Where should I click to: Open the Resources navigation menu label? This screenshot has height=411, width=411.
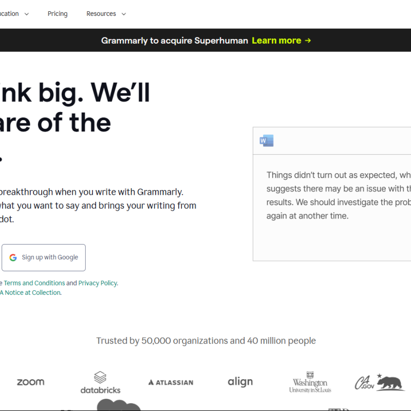click(101, 14)
